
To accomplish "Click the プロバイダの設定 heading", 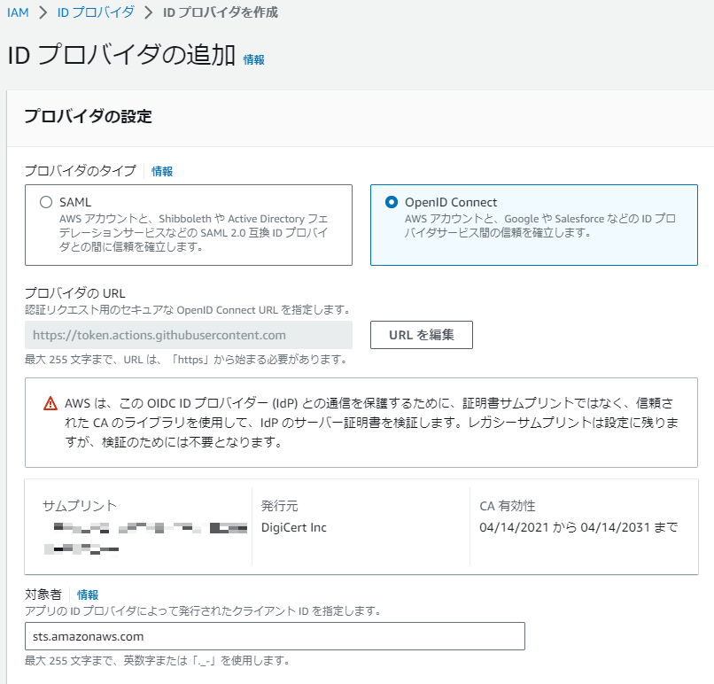I will click(x=88, y=116).
